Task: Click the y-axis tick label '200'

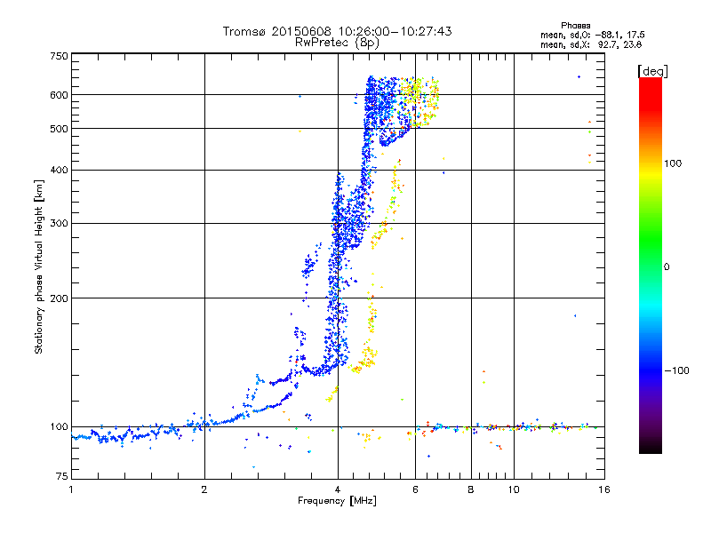Action: point(59,298)
